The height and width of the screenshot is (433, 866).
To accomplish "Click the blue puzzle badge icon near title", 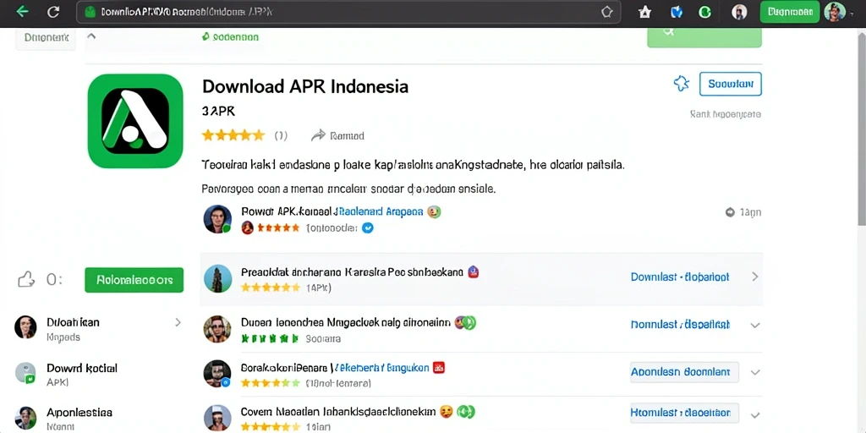I will (682, 84).
